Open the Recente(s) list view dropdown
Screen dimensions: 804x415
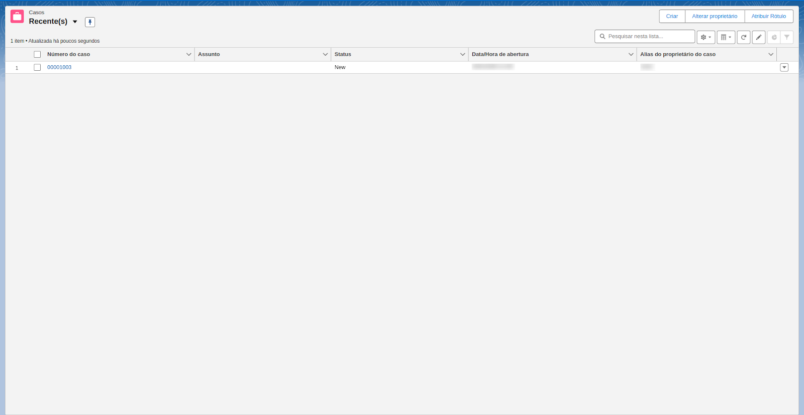click(x=75, y=22)
